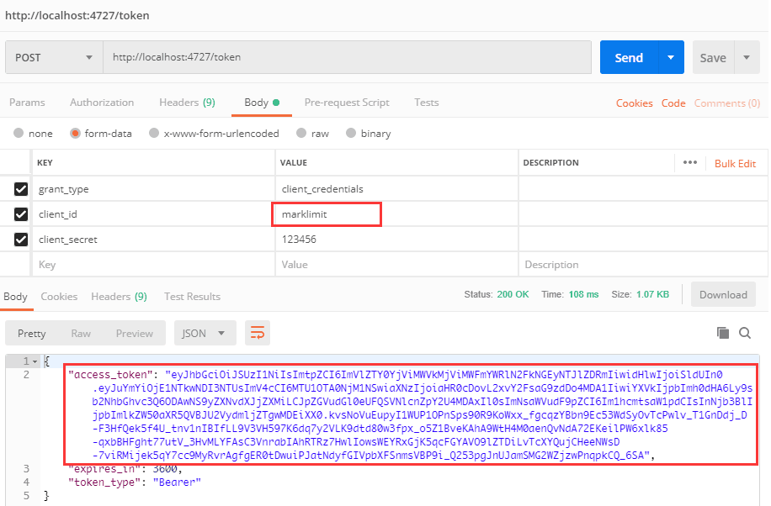Image resolution: width=771 pixels, height=506 pixels.
Task: Click the empty Value input field
Action: point(396,264)
